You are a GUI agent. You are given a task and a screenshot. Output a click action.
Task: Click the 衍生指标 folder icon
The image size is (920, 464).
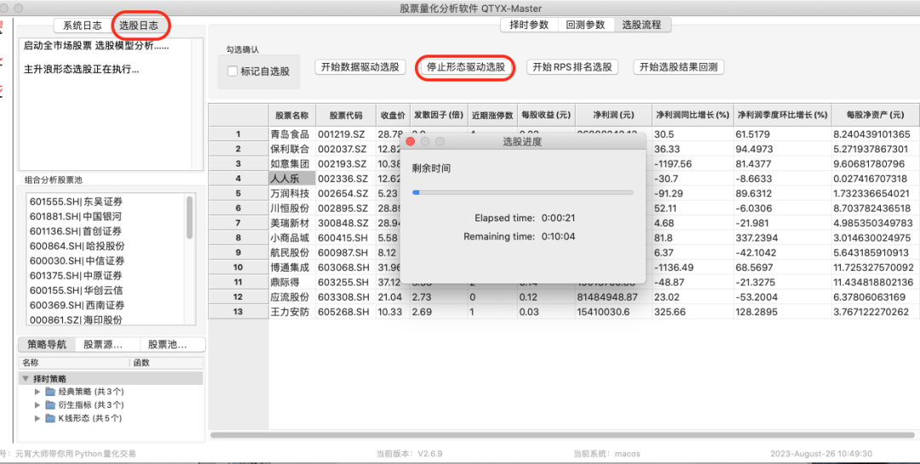[x=50, y=404]
